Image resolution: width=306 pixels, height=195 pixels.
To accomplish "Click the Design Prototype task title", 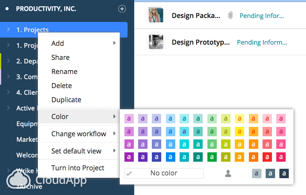I will point(201,42).
